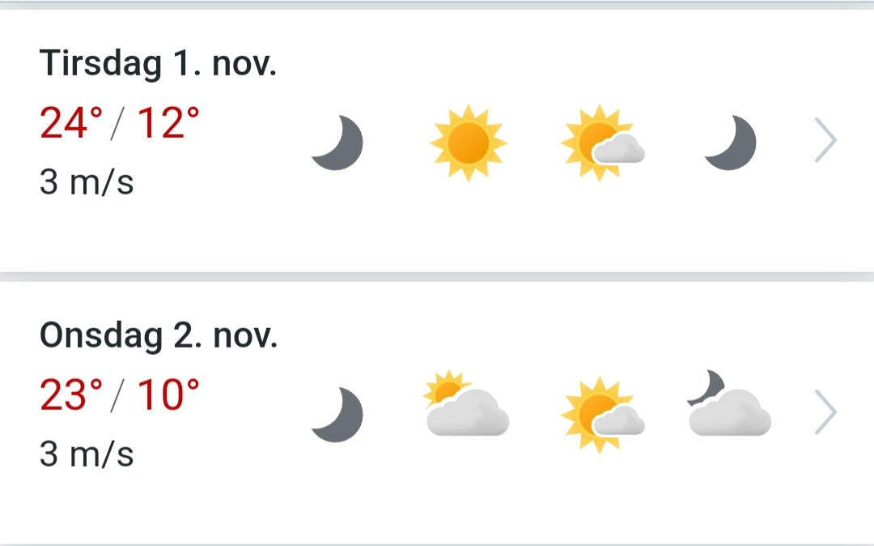Expand Tirsdag 1. nov. details chevron
The height and width of the screenshot is (546, 874).
pos(825,142)
